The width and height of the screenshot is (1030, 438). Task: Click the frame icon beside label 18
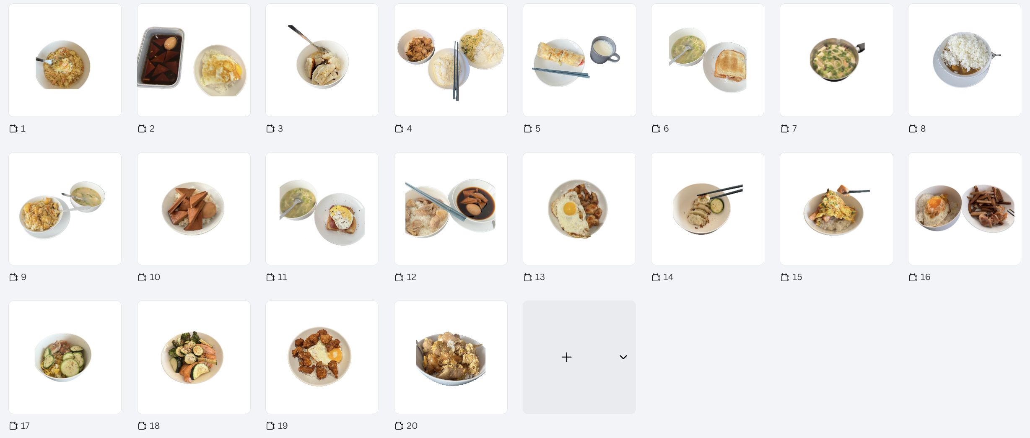click(142, 426)
